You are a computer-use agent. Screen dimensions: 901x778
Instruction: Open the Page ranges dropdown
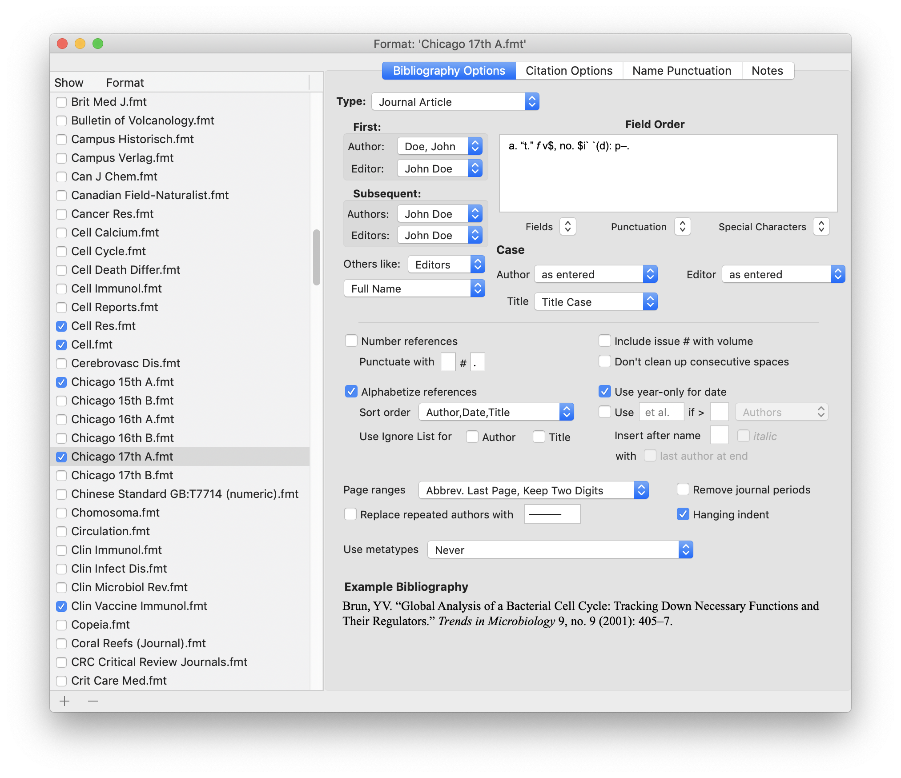(x=534, y=490)
